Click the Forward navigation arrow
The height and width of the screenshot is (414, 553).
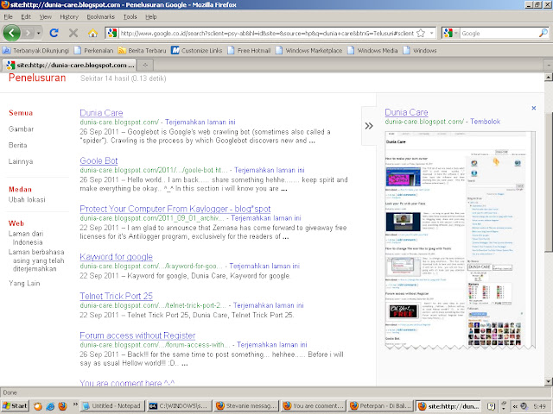tap(28, 33)
